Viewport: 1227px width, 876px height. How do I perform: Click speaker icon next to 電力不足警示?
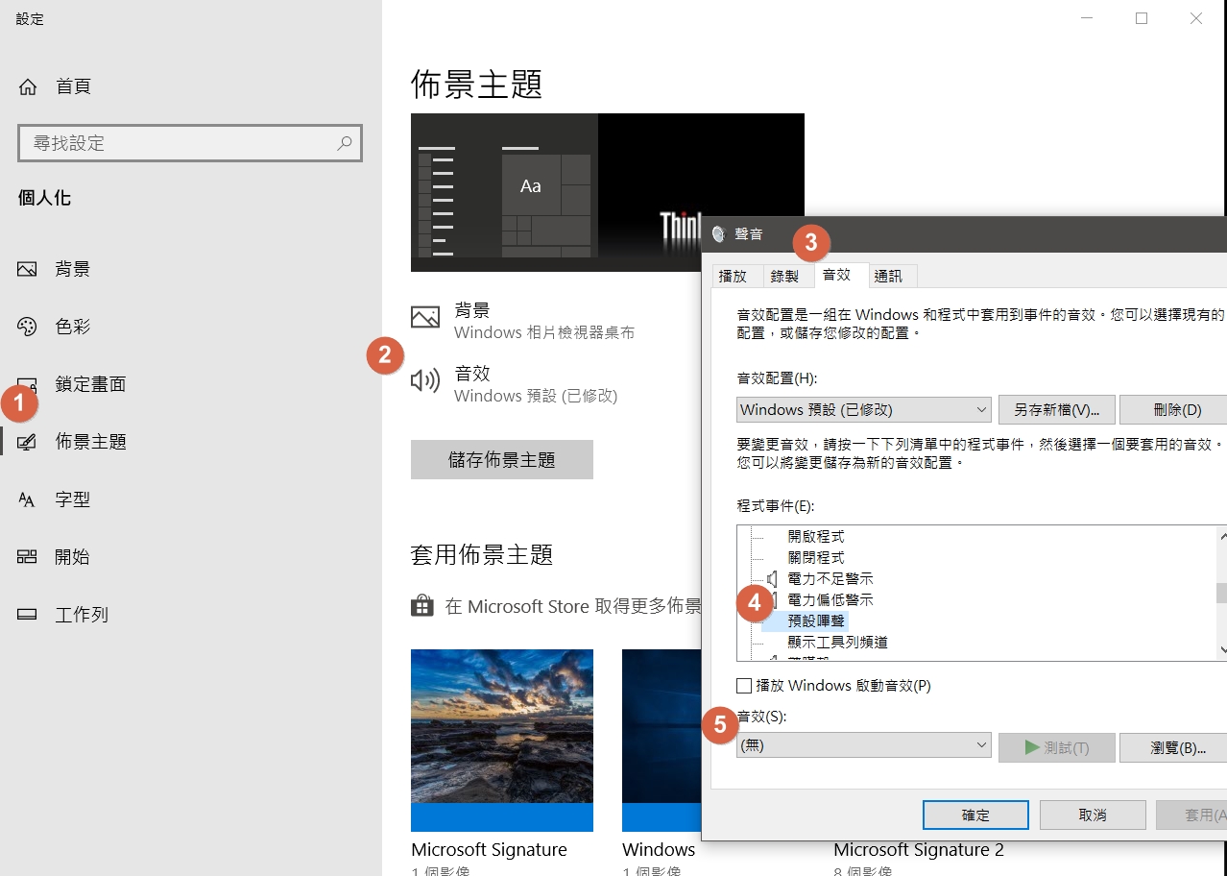pyautogui.click(x=772, y=578)
